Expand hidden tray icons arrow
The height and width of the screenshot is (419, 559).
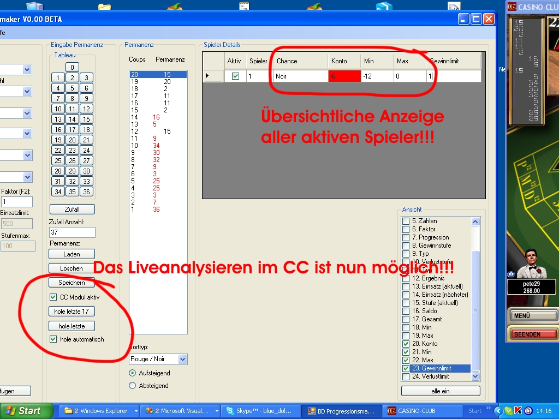coord(499,411)
